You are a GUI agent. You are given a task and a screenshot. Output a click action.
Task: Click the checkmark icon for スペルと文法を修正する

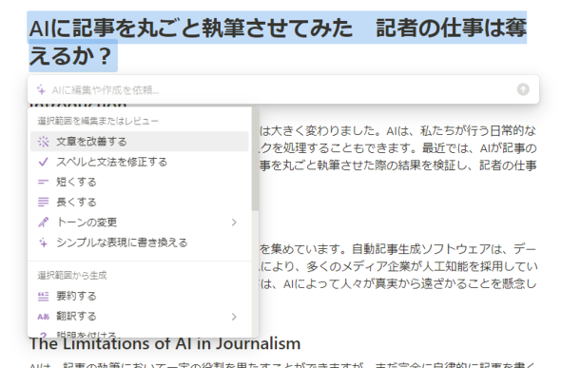[44, 162]
